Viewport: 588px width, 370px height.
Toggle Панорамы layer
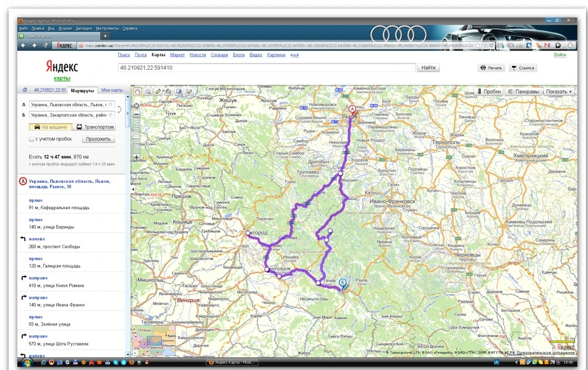524,91
